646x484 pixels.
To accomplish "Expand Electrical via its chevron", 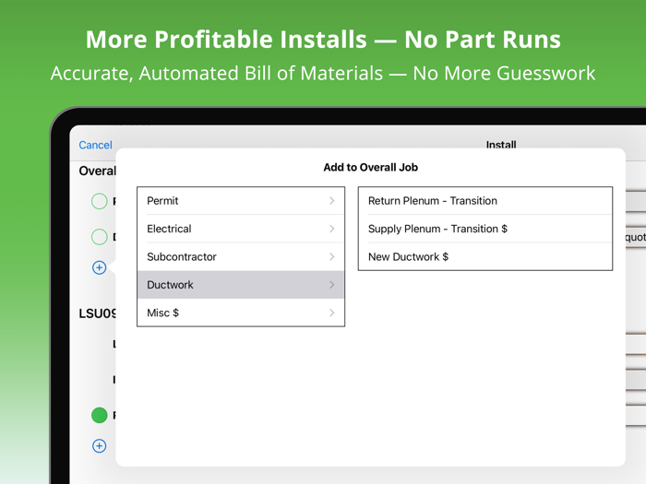I will click(332, 229).
